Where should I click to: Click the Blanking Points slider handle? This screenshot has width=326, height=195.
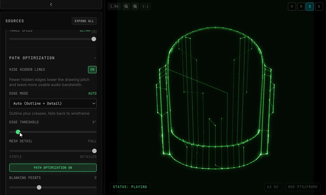(39, 187)
